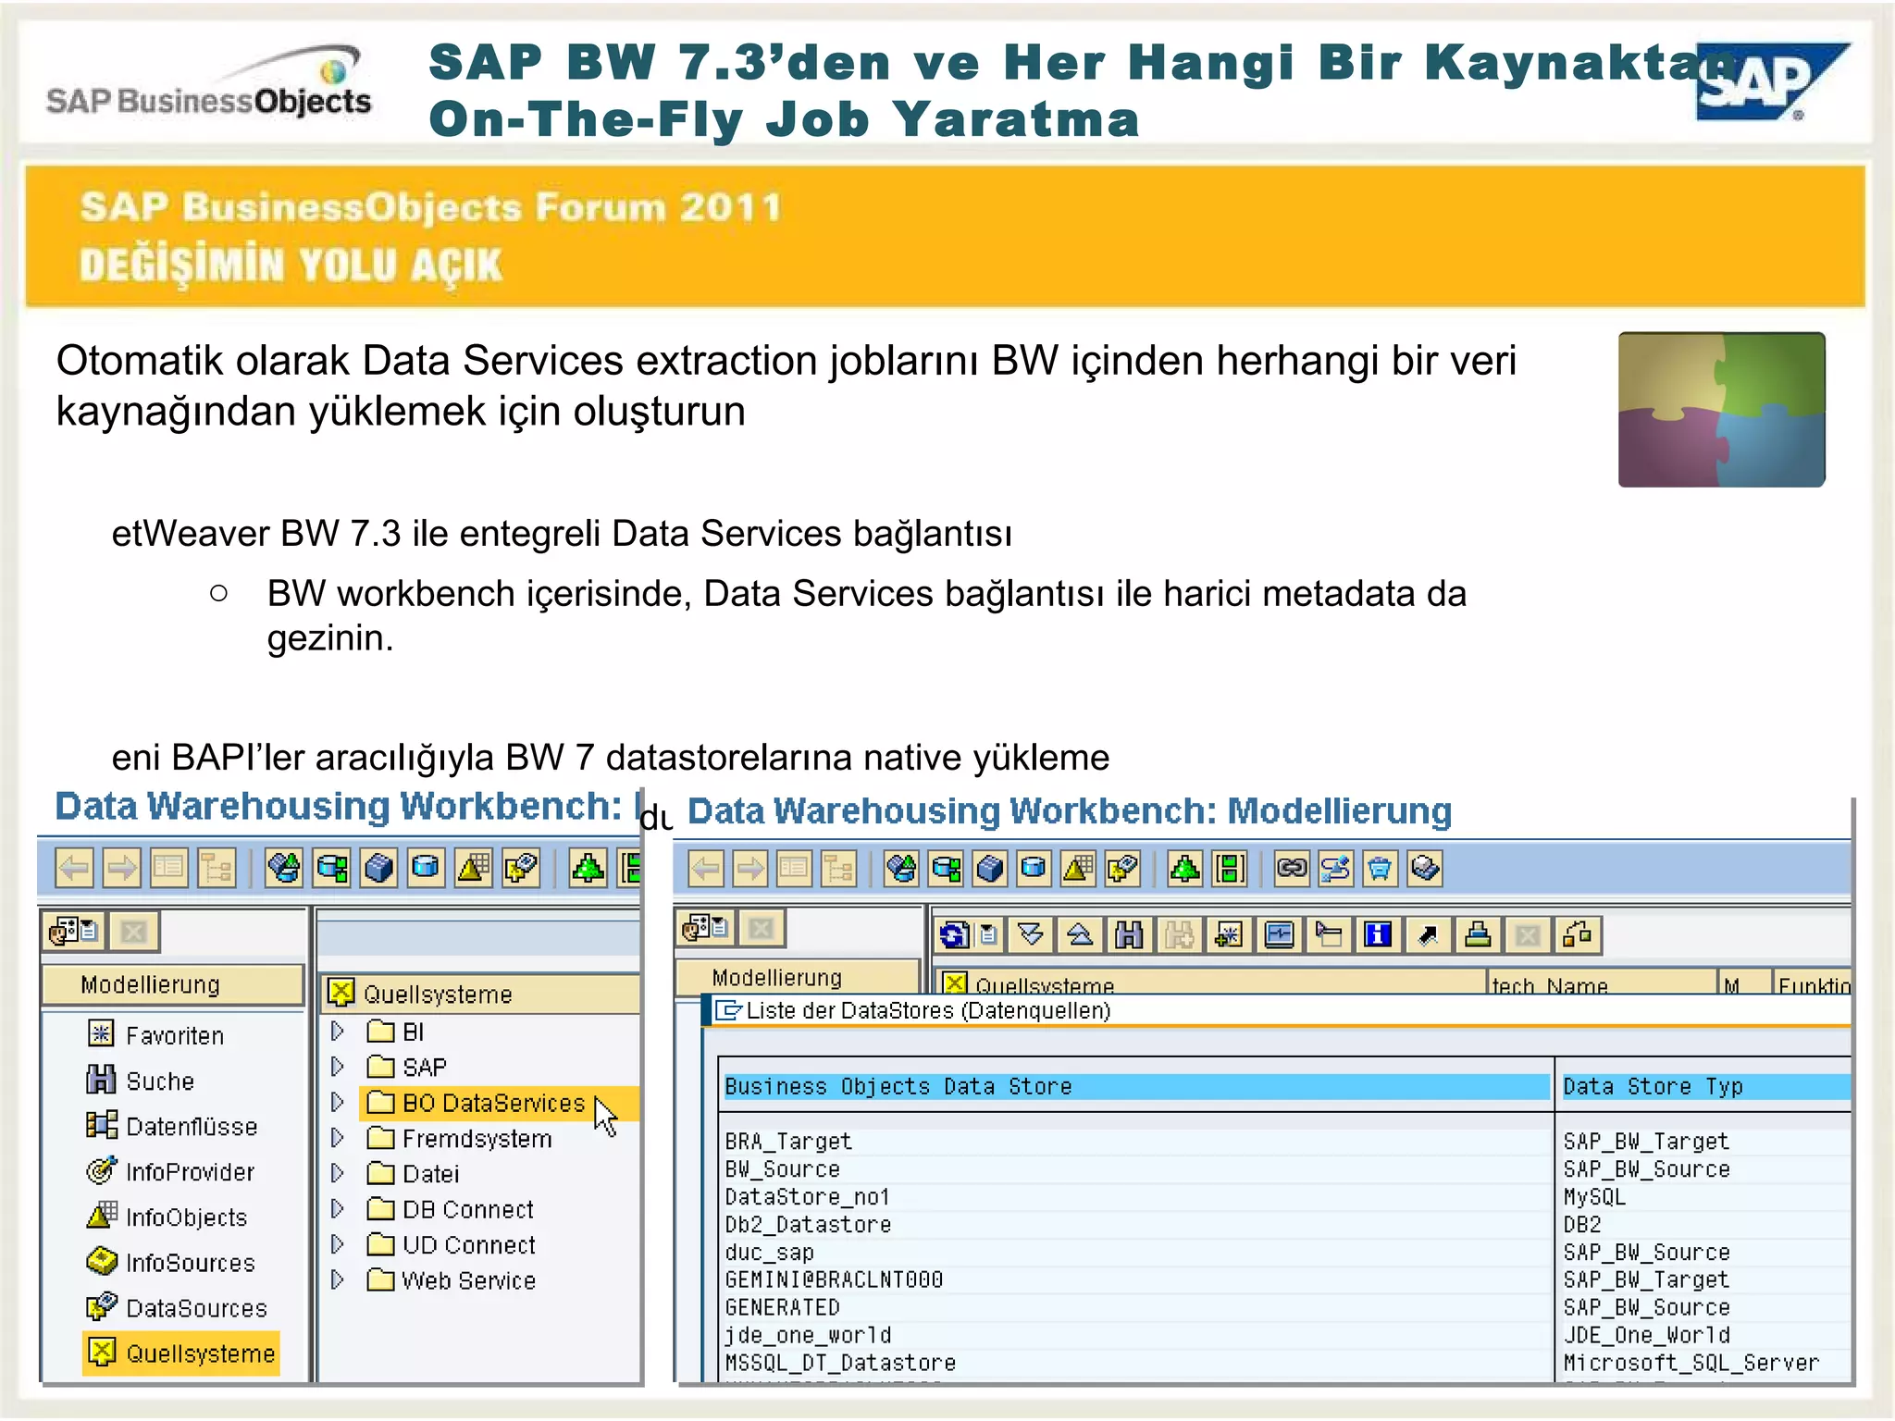This screenshot has width=1895, height=1421.
Task: Expand the BI folder node
Action: point(338,1031)
